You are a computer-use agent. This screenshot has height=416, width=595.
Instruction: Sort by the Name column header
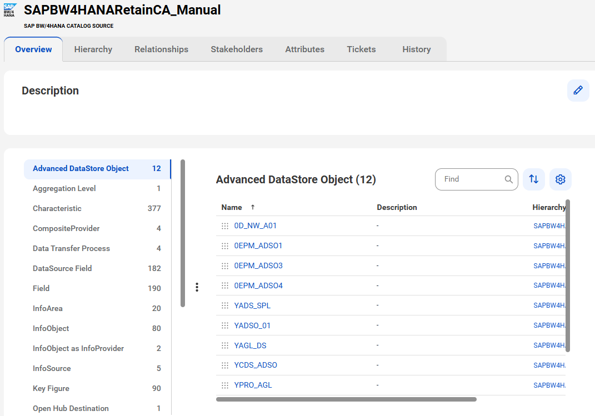(x=232, y=207)
